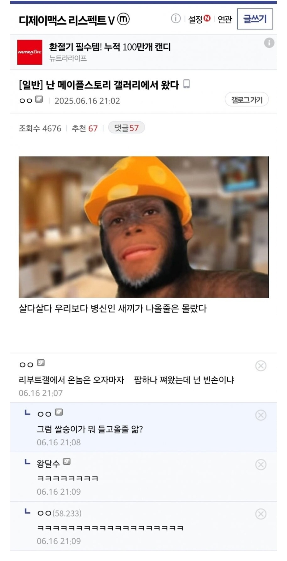287x561 pixels.
Task: Delete 왕달수's reply using the X icon
Action: point(261,464)
